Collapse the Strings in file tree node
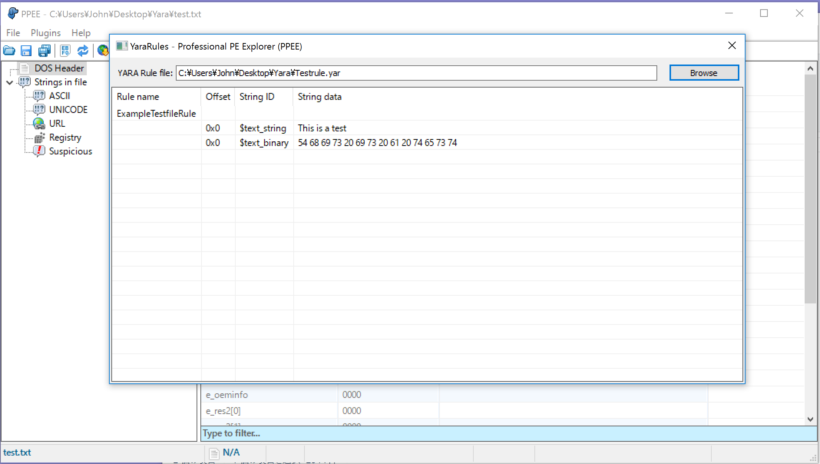The width and height of the screenshot is (820, 464). [9, 82]
